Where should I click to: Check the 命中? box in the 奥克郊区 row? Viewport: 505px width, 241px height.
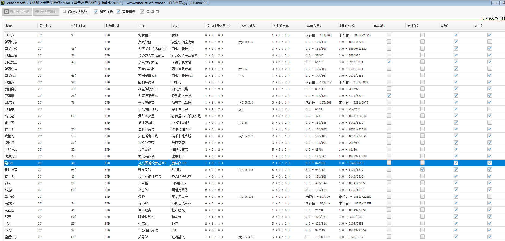(489, 42)
